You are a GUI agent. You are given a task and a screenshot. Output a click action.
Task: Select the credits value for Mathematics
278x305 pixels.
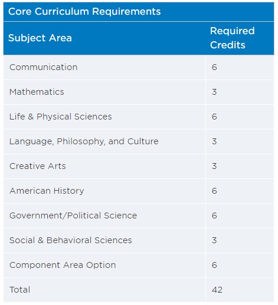point(214,92)
